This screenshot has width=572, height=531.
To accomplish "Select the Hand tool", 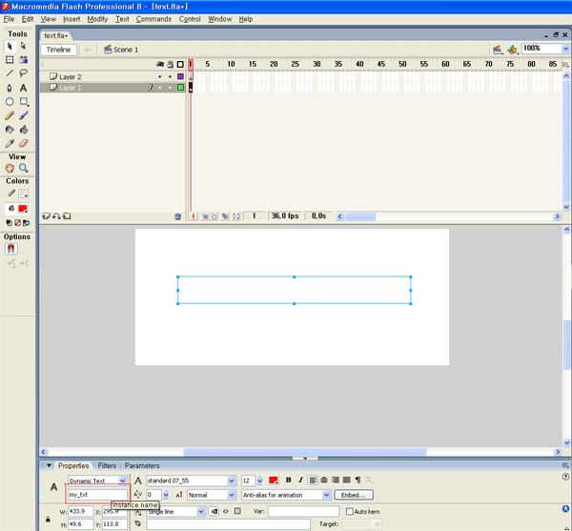I will (10, 168).
